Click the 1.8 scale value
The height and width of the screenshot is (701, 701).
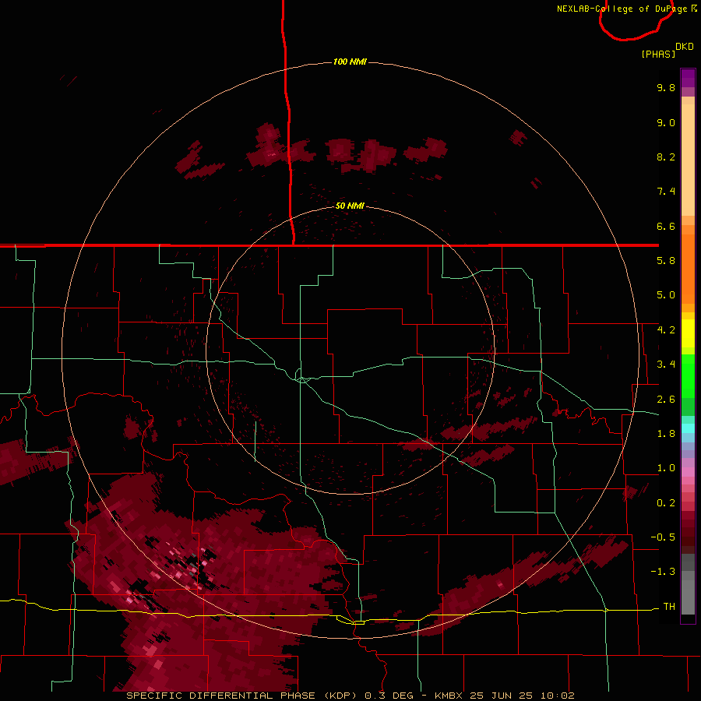tap(666, 434)
